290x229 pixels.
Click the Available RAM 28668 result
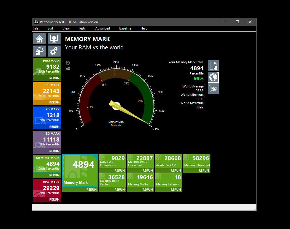[x=169, y=161]
